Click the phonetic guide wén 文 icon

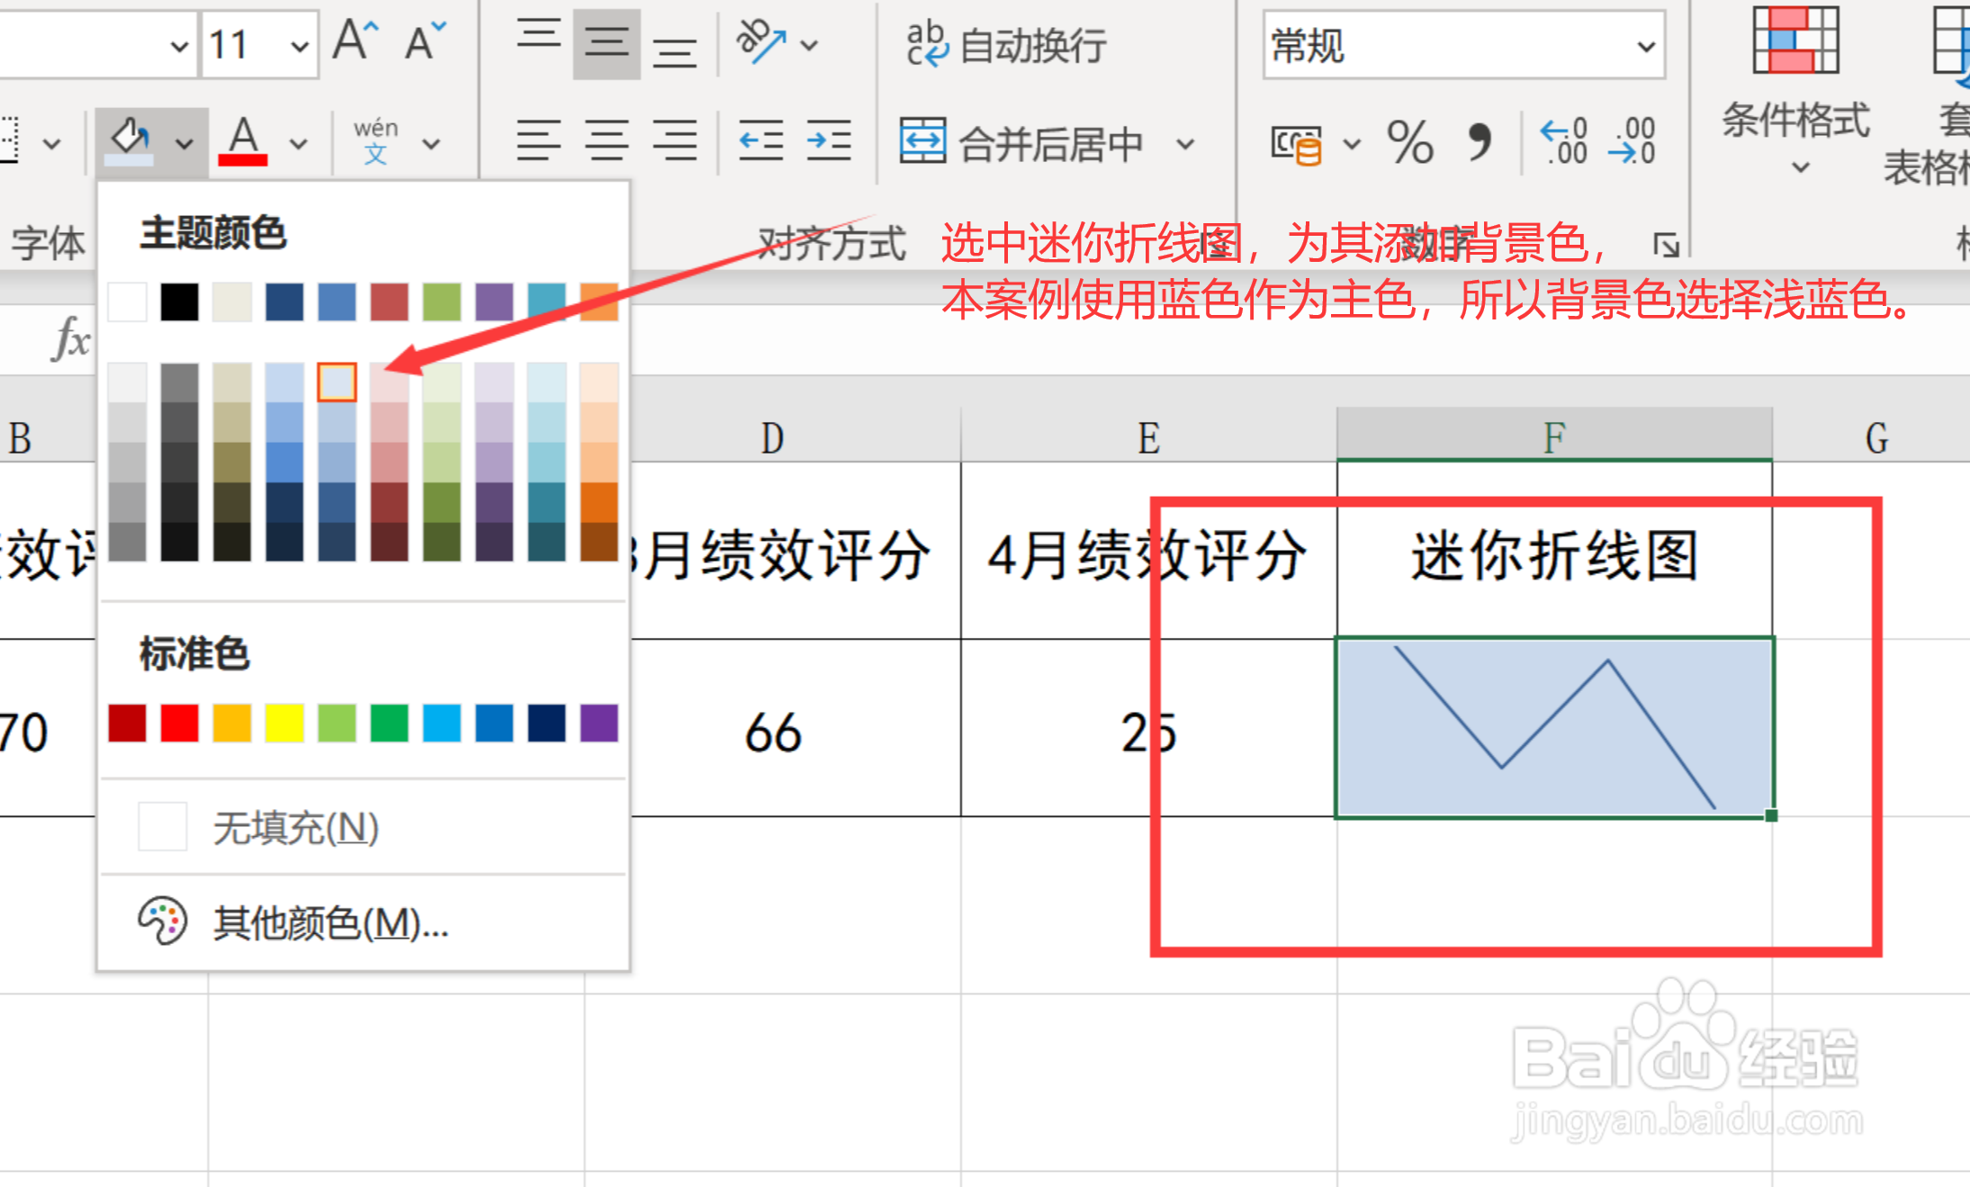(375, 139)
